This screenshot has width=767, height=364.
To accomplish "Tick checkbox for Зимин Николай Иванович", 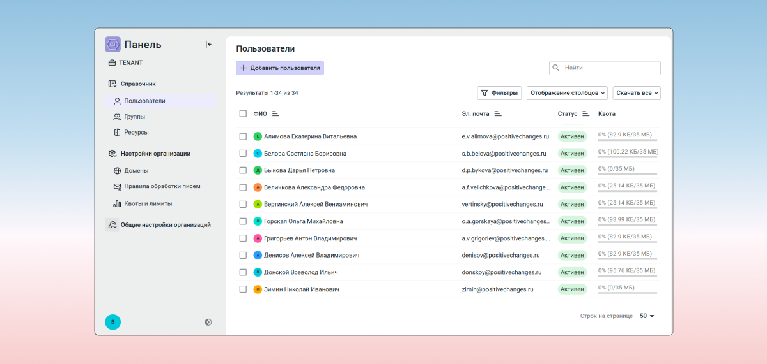I will [x=243, y=289].
